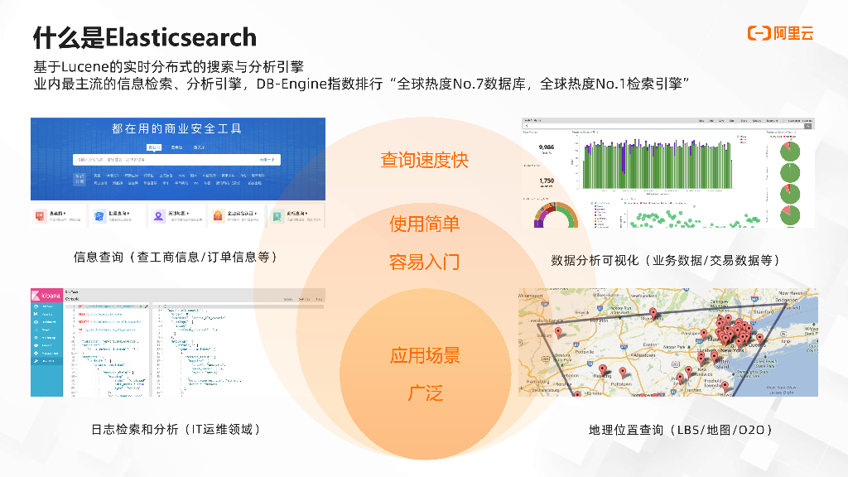
Task: Click the text 应用场景
Action: [x=425, y=355]
